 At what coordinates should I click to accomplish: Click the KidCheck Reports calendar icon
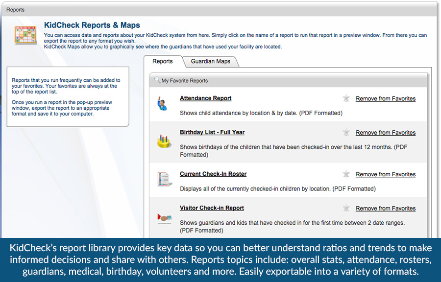pos(25,35)
